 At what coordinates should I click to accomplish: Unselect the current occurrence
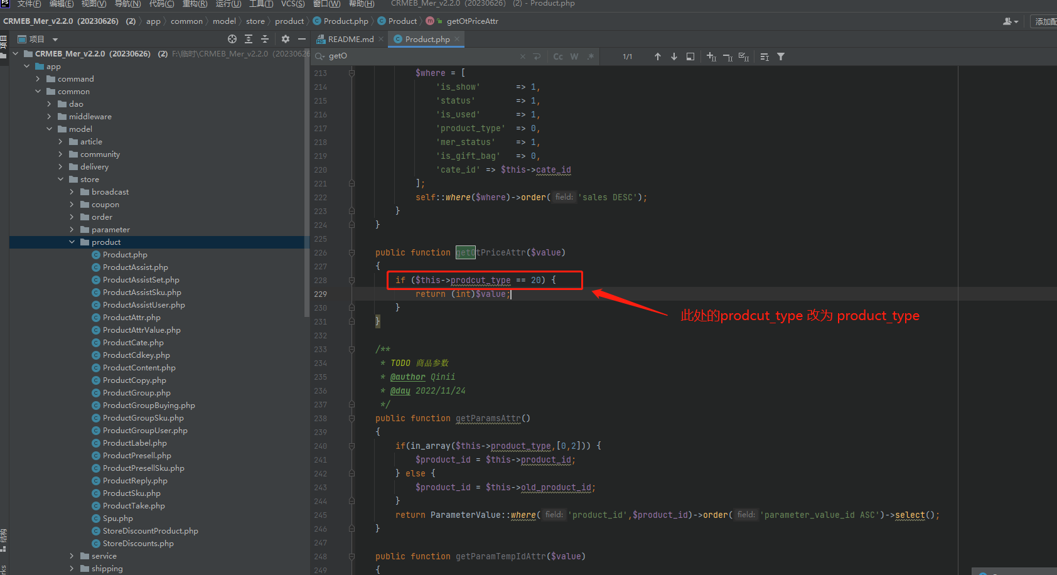point(727,56)
